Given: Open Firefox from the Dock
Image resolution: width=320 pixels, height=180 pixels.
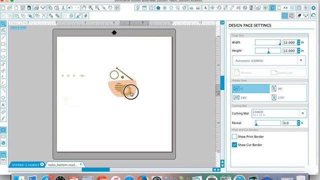Looking at the screenshot, I should [143, 178].
